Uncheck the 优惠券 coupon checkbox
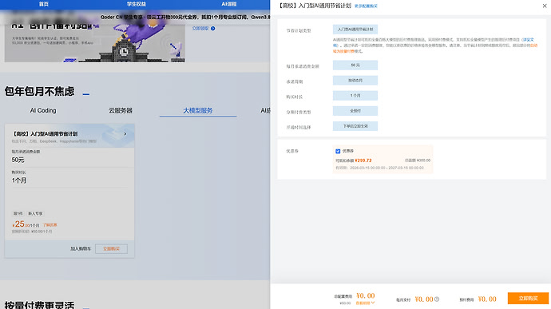Viewport: 551px width, 309px height. coord(338,151)
